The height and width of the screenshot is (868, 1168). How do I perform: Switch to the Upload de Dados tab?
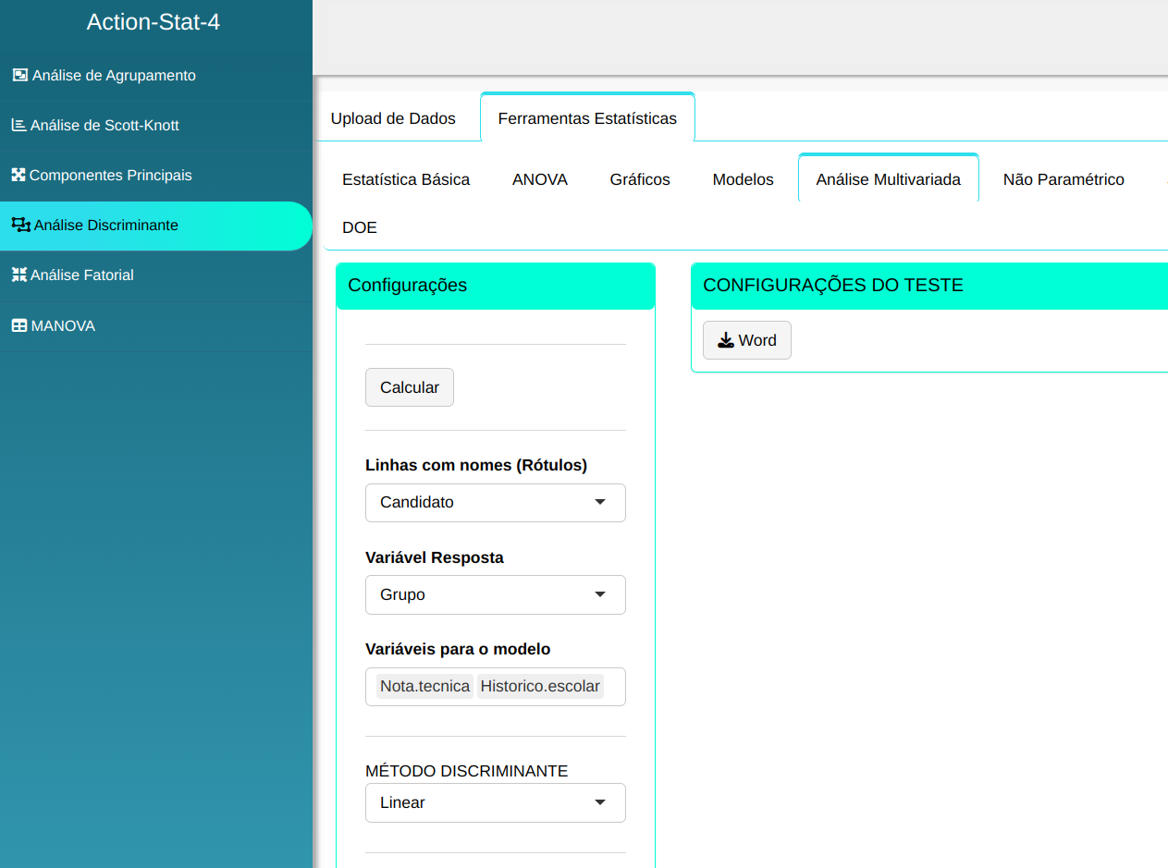coord(393,118)
